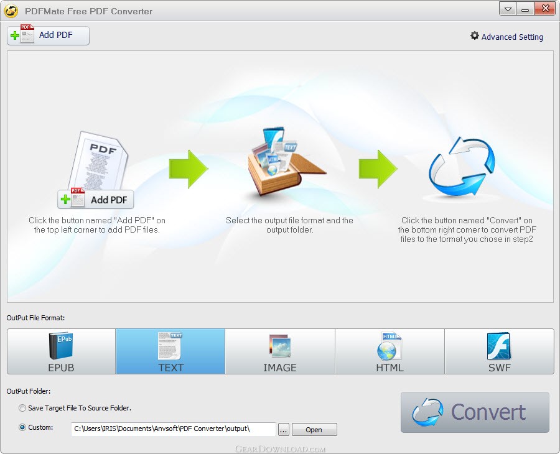Click the PDFMate logo in the title bar
The width and height of the screenshot is (560, 454).
tap(11, 10)
